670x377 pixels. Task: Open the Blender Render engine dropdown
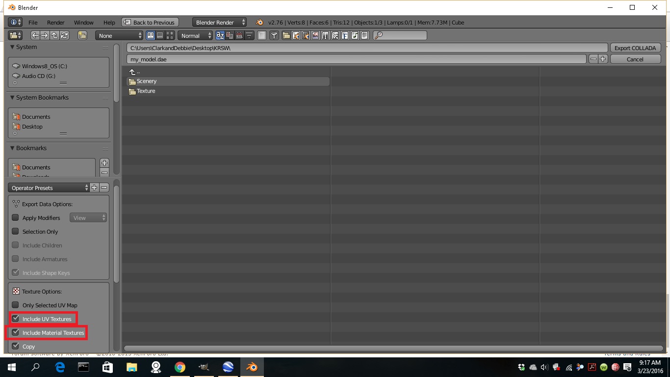coord(220,23)
